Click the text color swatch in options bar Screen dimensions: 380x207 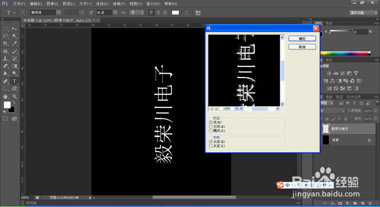coord(176,13)
